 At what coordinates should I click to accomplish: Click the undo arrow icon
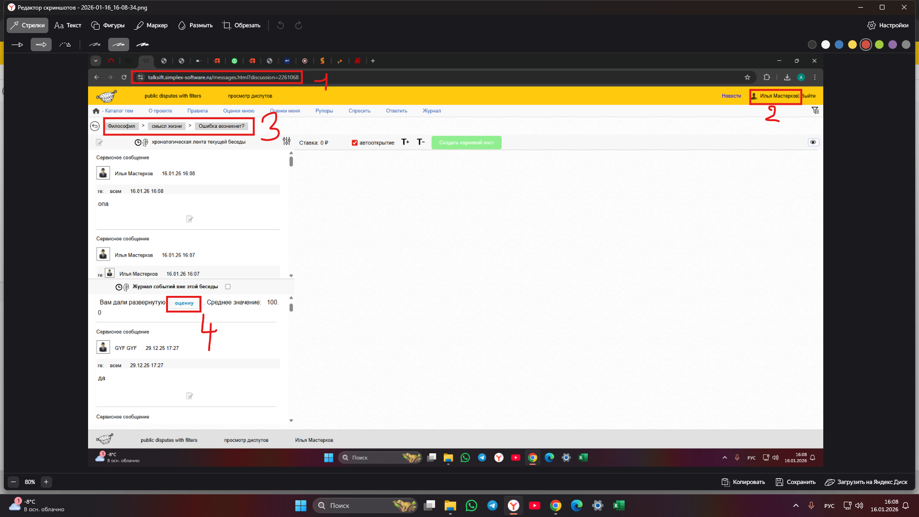coord(280,25)
